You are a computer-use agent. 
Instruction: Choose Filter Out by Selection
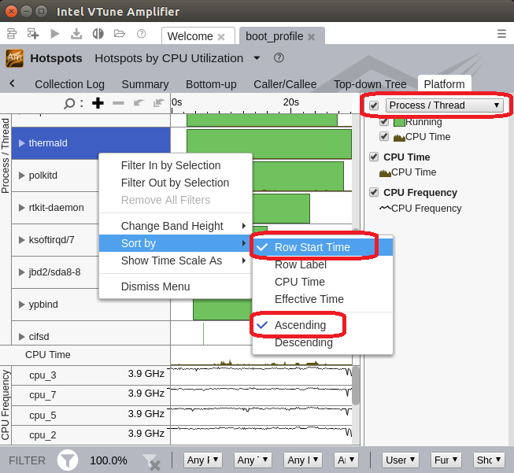(176, 183)
